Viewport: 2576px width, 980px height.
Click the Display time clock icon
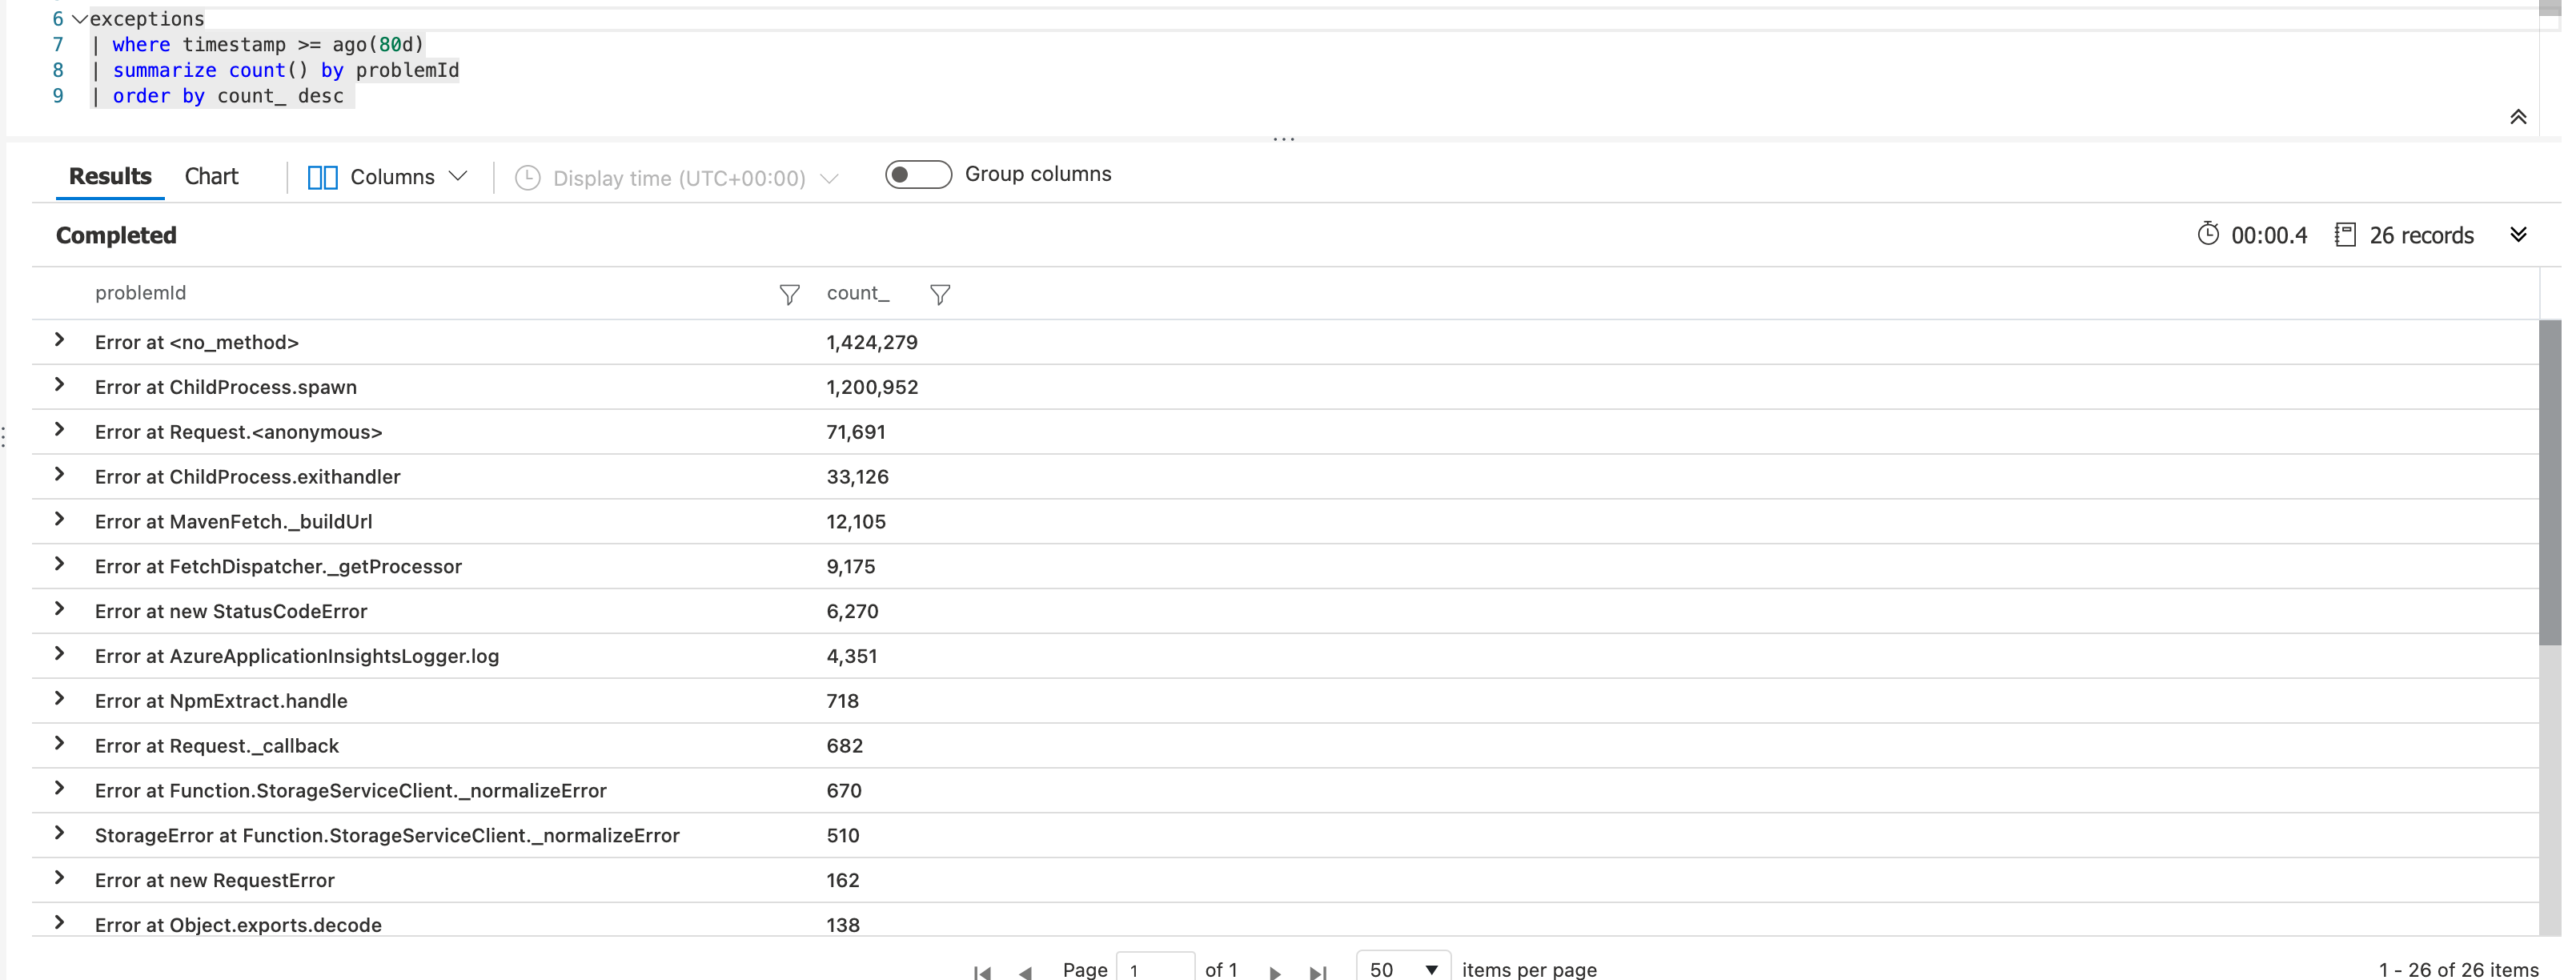pos(527,178)
